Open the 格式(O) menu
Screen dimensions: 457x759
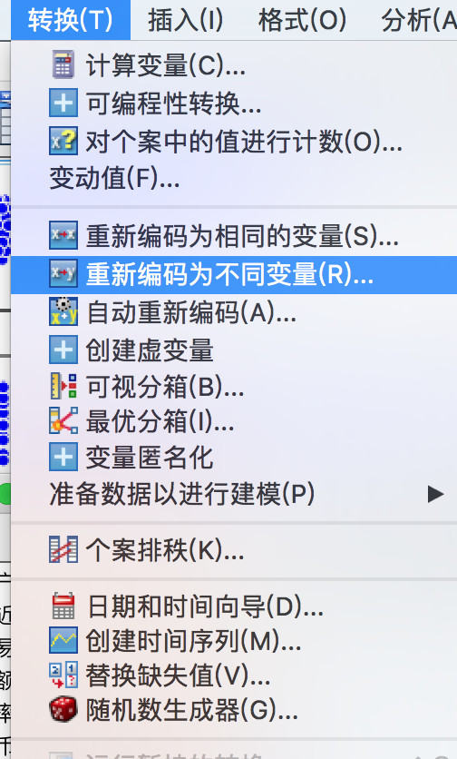tap(302, 21)
